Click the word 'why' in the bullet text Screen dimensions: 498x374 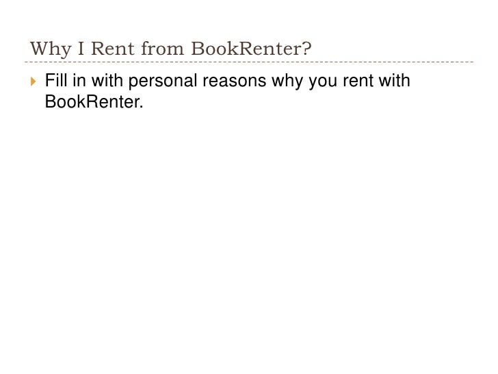click(287, 82)
